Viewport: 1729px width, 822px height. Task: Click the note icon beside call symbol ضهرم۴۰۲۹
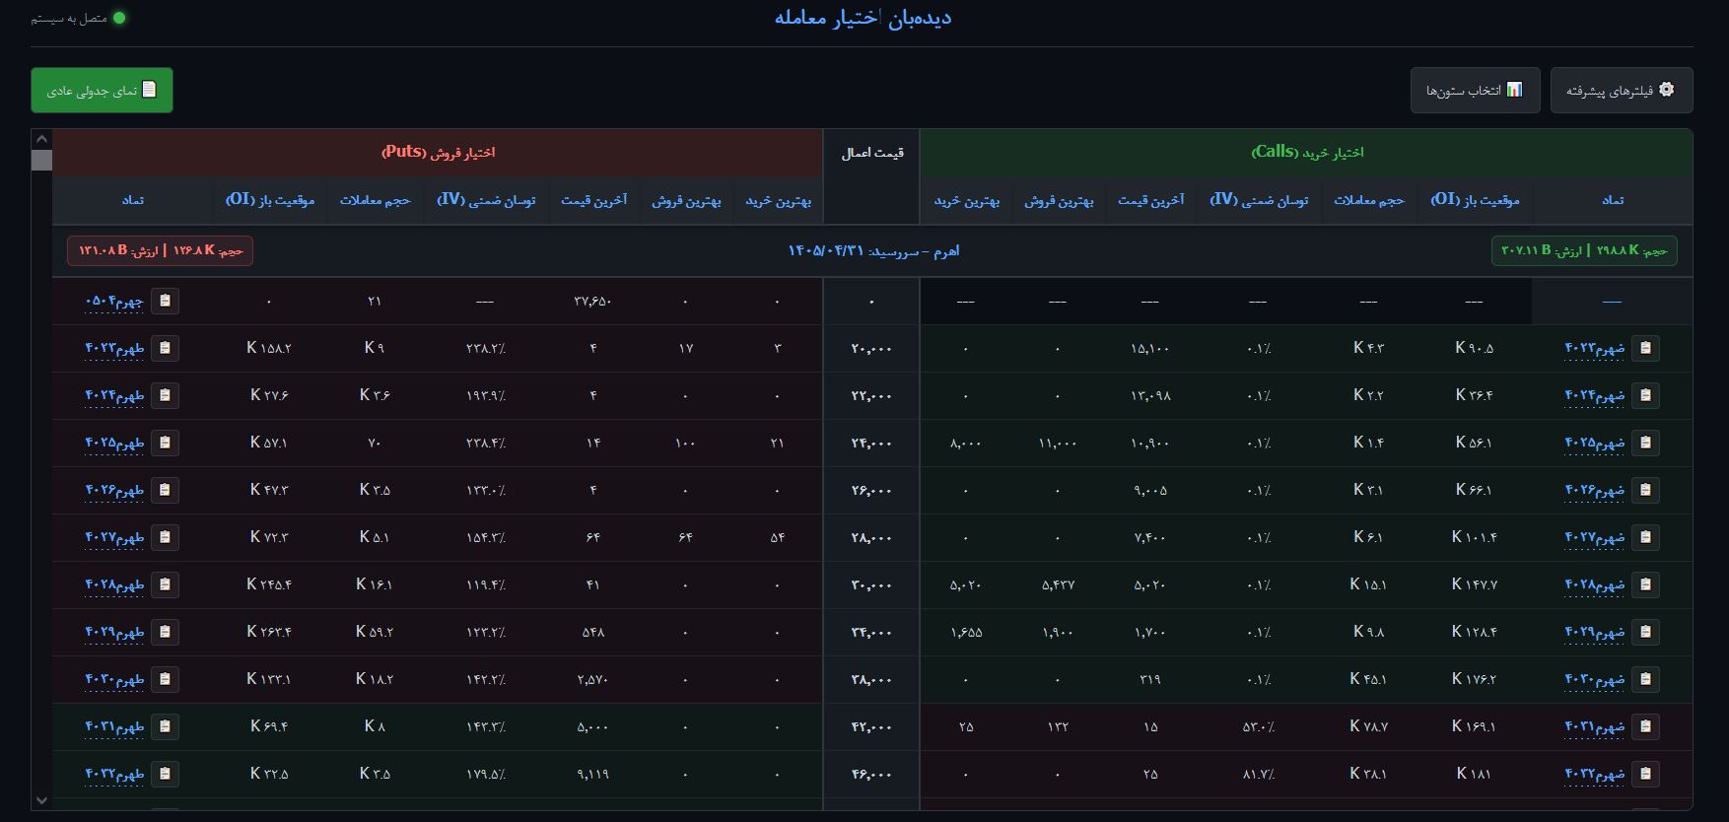pos(1644,632)
